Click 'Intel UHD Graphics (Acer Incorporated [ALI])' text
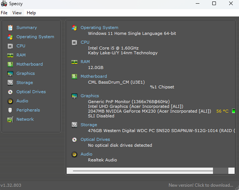This screenshot has width=239, height=190. (136, 106)
